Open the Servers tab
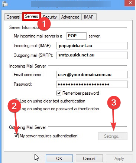This screenshot has width=136, height=163. [x=32, y=16]
